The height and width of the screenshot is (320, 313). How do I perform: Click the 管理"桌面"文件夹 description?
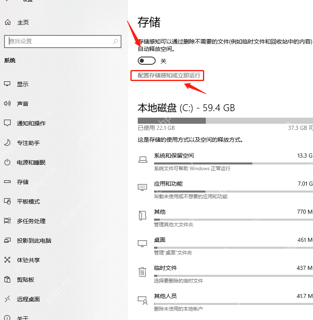click(x=173, y=253)
